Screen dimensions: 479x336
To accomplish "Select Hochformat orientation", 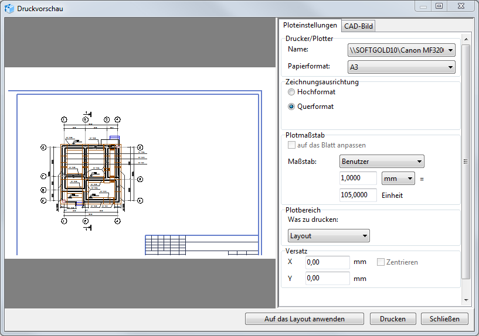I will click(x=291, y=92).
